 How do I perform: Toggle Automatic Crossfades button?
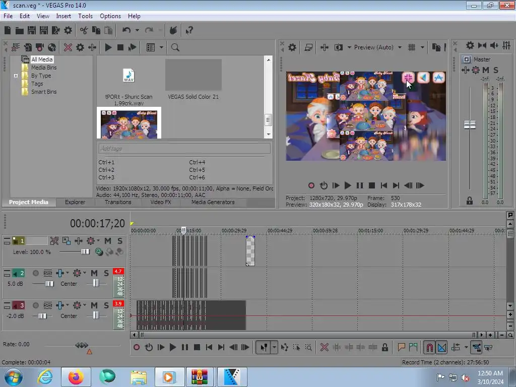[441, 347]
